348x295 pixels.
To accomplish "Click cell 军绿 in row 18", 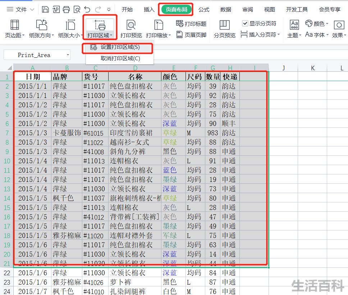I will pyautogui.click(x=173, y=235).
